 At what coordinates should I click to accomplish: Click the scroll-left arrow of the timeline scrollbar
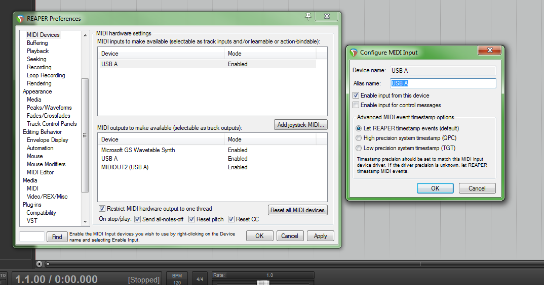click(39, 264)
